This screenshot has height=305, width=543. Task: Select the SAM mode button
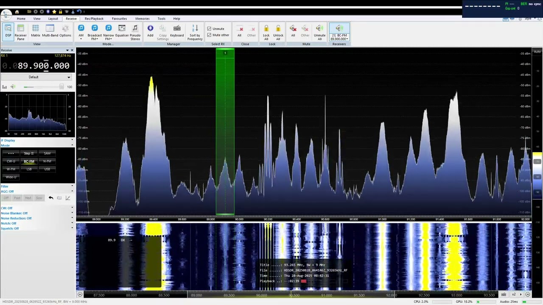(47, 153)
